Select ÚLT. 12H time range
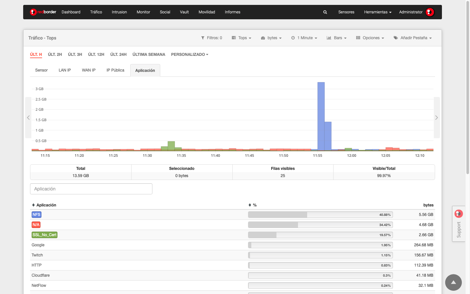Viewport: 470px width, 294px height. pyautogui.click(x=96, y=55)
